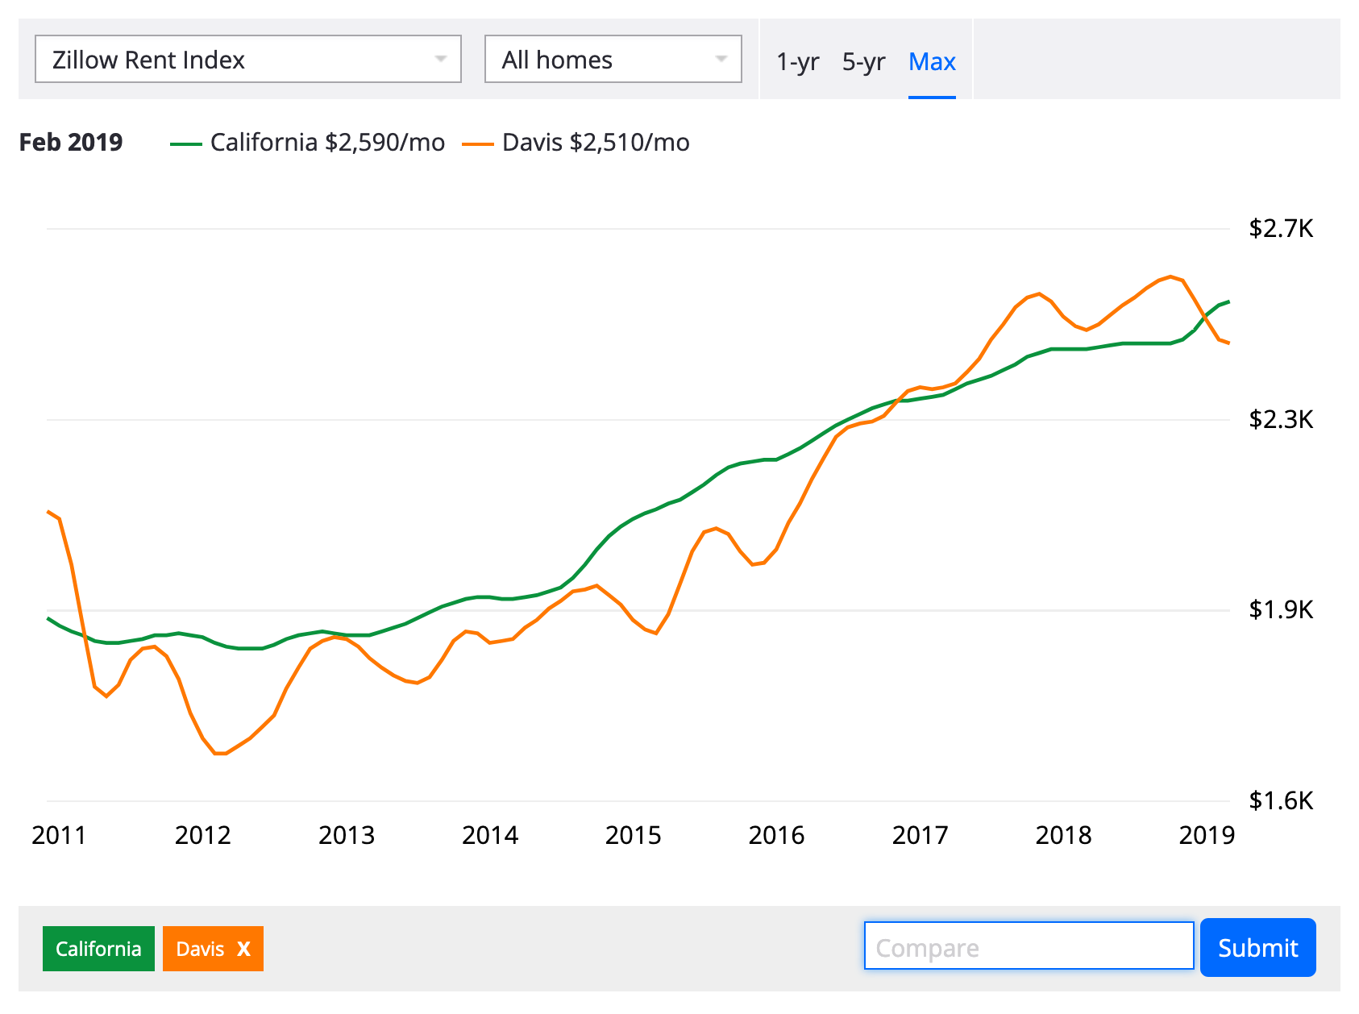Click the green California legend line
The image size is (1359, 1014).
[x=185, y=143]
